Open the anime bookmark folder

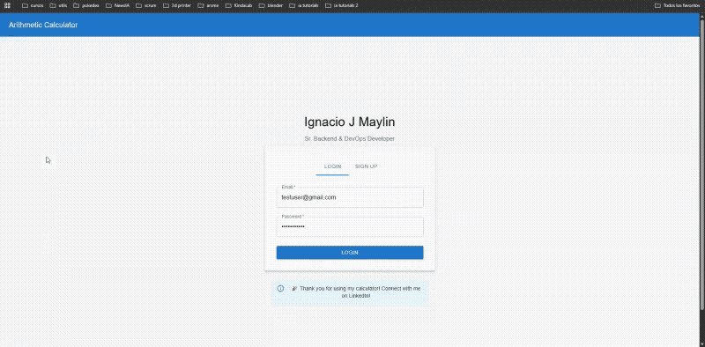(x=208, y=5)
